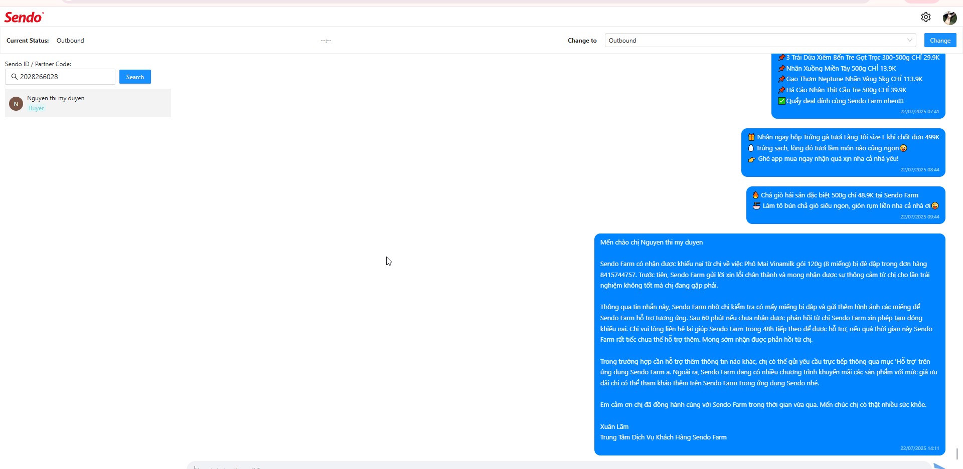Click the search magnifier icon in ID field
The height and width of the screenshot is (469, 963).
[x=15, y=77]
